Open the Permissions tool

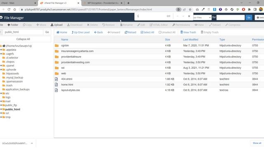click(181, 25)
